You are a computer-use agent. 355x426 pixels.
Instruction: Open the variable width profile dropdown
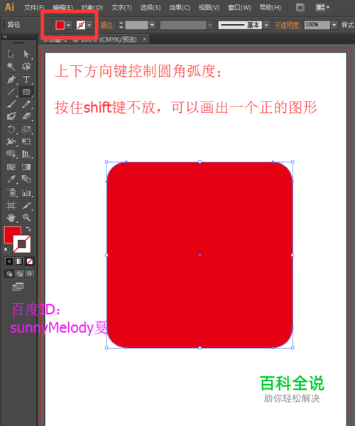(x=209, y=26)
